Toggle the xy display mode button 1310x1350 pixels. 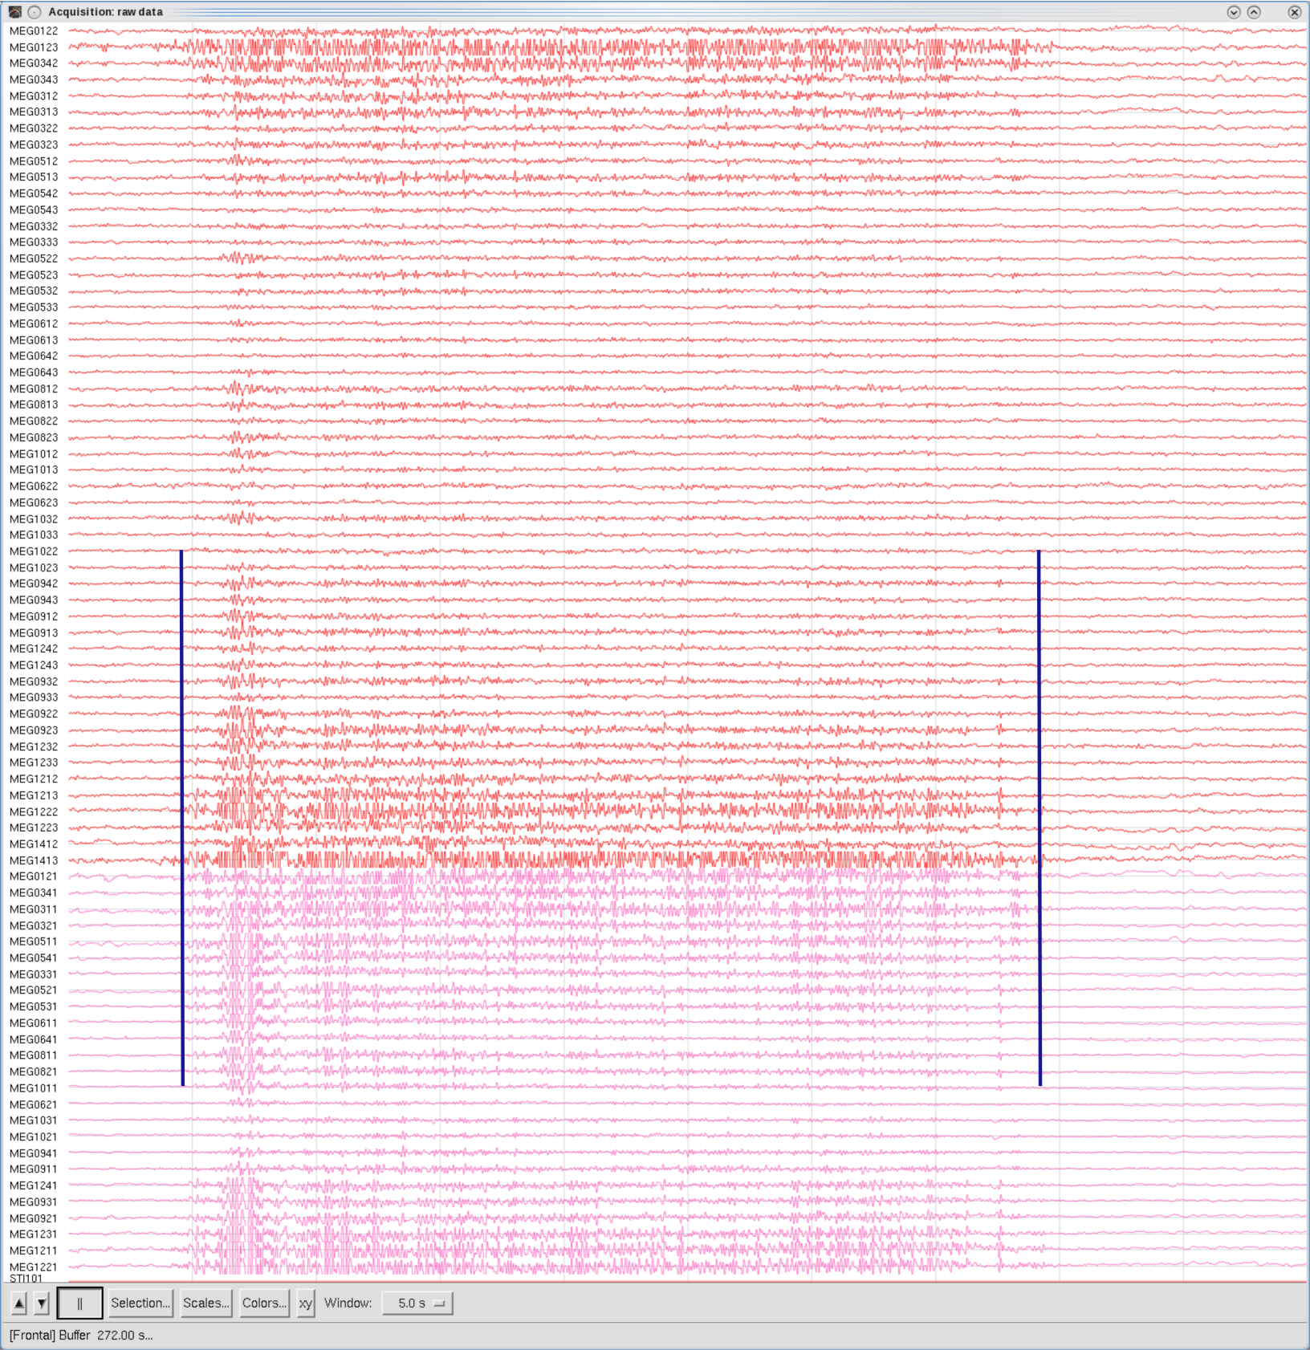coord(305,1303)
